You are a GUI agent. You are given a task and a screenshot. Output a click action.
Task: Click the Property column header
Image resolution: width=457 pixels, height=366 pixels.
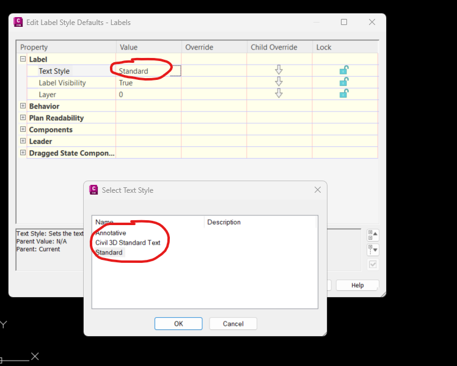(x=66, y=47)
